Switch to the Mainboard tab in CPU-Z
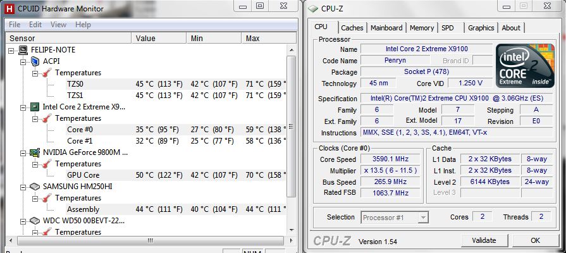 pyautogui.click(x=386, y=28)
